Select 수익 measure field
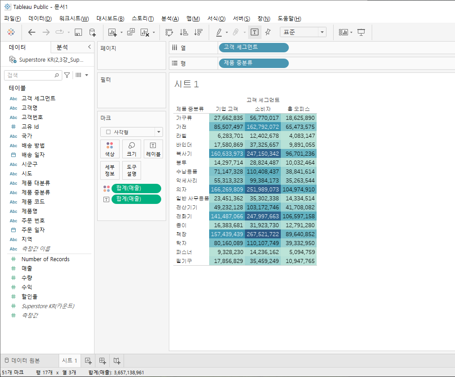This screenshot has width=455, height=377. [x=27, y=287]
